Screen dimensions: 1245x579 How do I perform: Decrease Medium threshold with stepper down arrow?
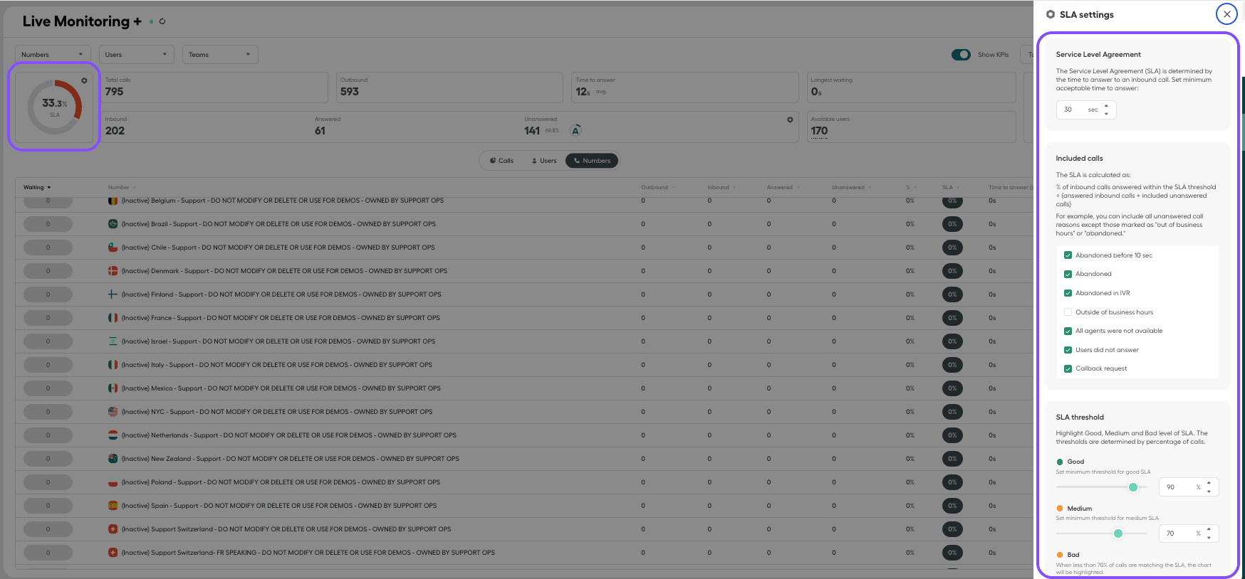tap(1209, 538)
